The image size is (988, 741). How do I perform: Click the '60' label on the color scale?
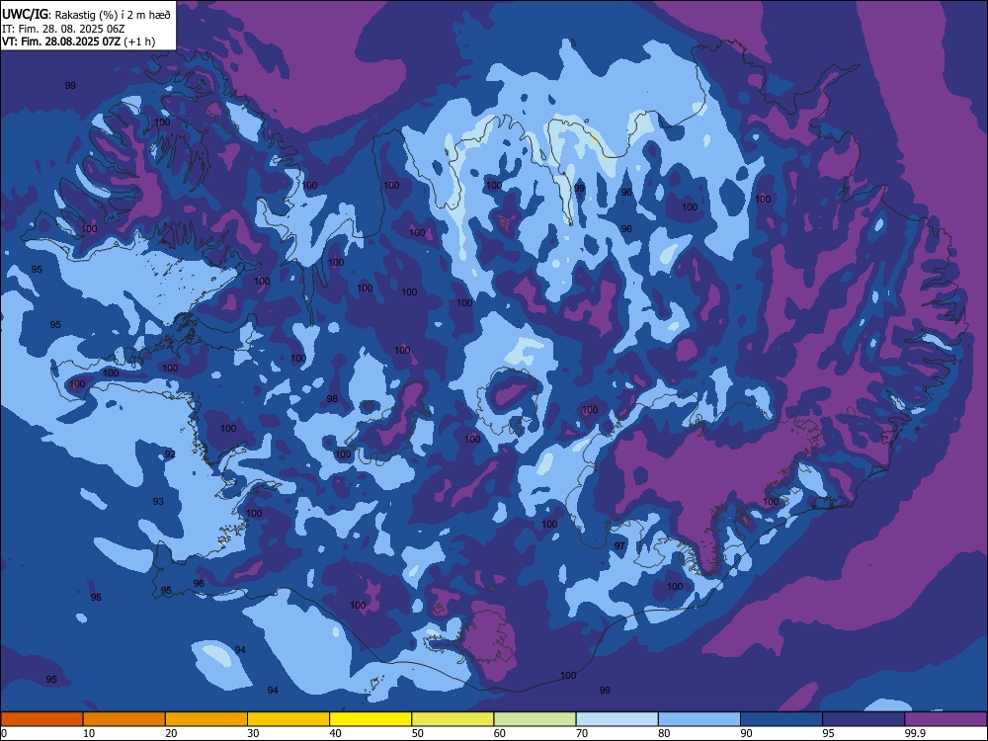[500, 733]
